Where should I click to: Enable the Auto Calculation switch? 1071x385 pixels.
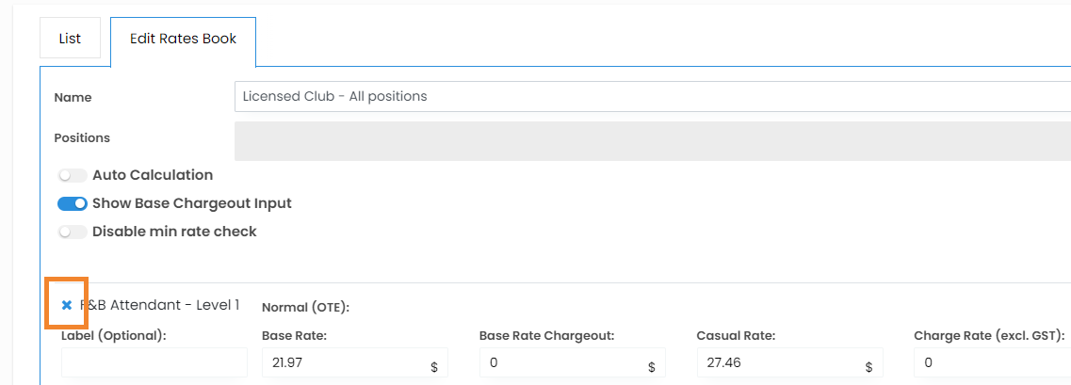coord(73,175)
